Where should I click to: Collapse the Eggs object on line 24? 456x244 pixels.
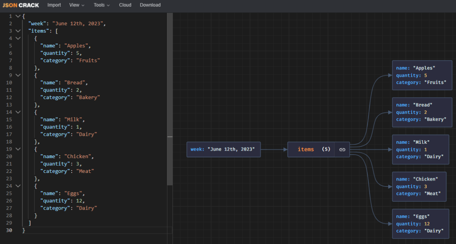(x=17, y=186)
